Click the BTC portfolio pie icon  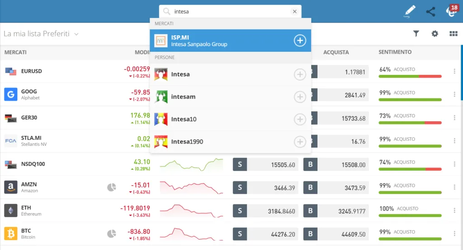[x=111, y=234]
